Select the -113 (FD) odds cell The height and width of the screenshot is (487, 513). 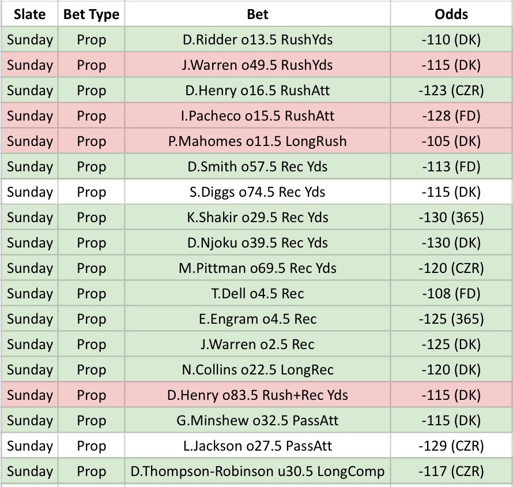(451, 166)
